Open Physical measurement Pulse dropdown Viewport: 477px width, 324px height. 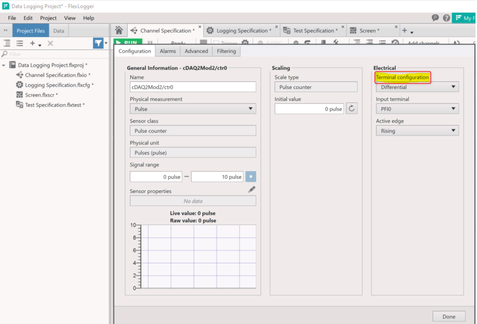click(x=193, y=109)
